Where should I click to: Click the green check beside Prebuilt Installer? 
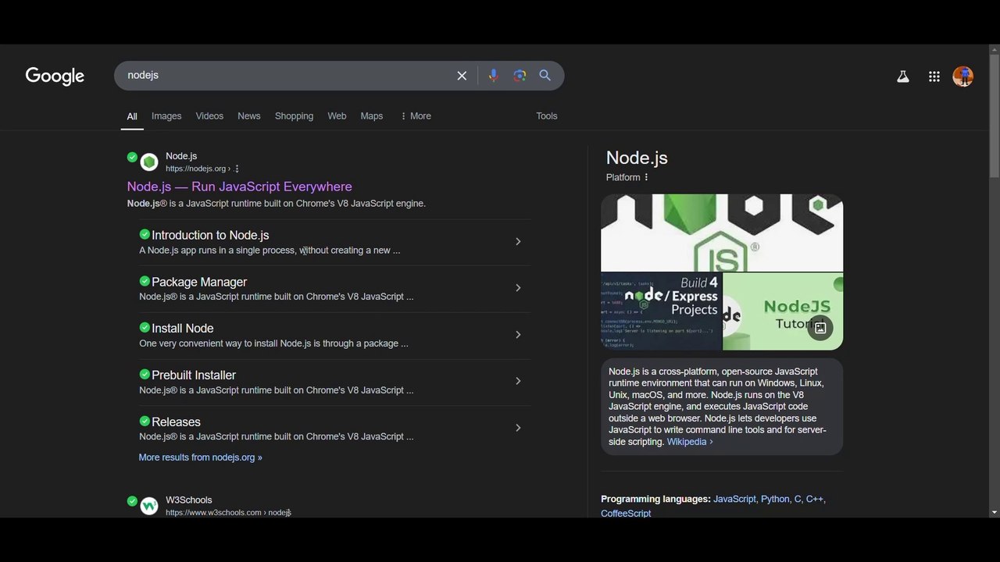[x=145, y=375]
